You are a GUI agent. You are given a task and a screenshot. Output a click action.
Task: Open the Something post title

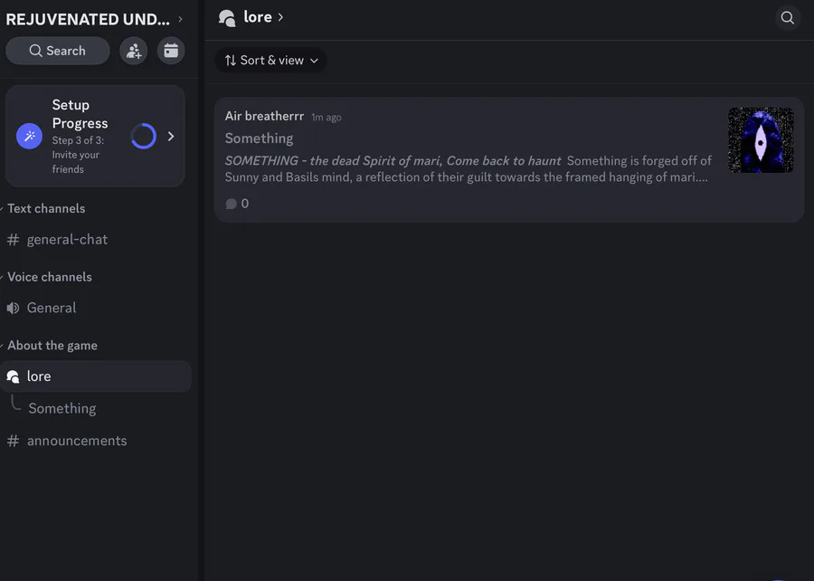point(260,138)
